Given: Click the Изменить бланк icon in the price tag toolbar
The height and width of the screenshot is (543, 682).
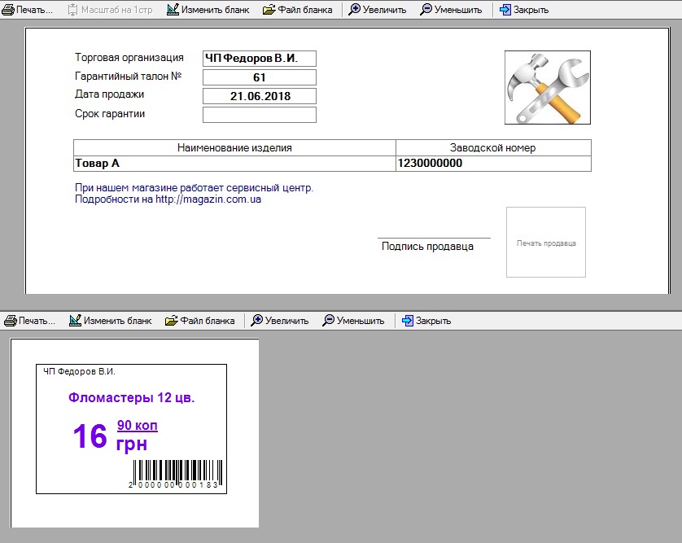Looking at the screenshot, I should point(75,321).
